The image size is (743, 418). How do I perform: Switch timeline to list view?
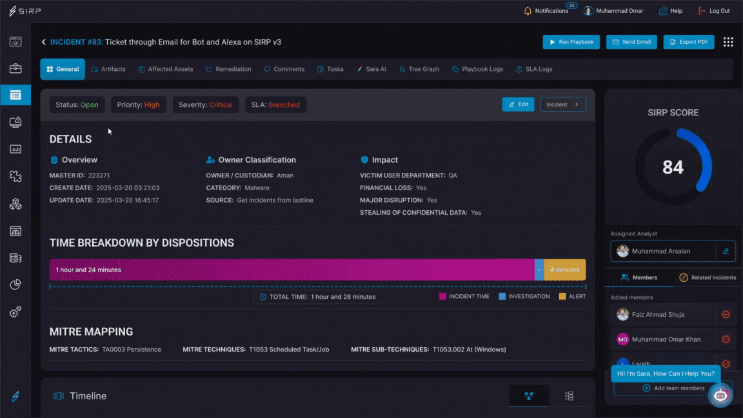569,395
